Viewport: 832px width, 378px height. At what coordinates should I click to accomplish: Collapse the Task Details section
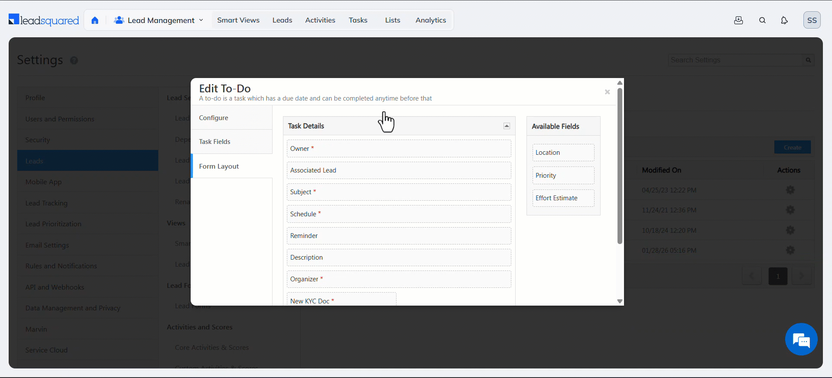click(507, 126)
